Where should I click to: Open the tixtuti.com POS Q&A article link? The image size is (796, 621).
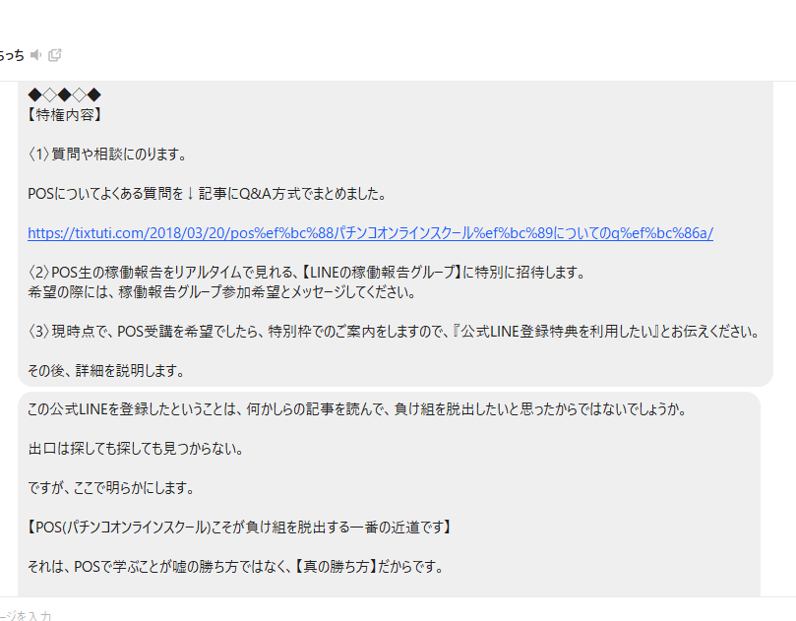coord(371,233)
